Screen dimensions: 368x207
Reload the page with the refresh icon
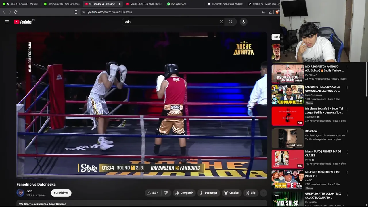pos(16,12)
